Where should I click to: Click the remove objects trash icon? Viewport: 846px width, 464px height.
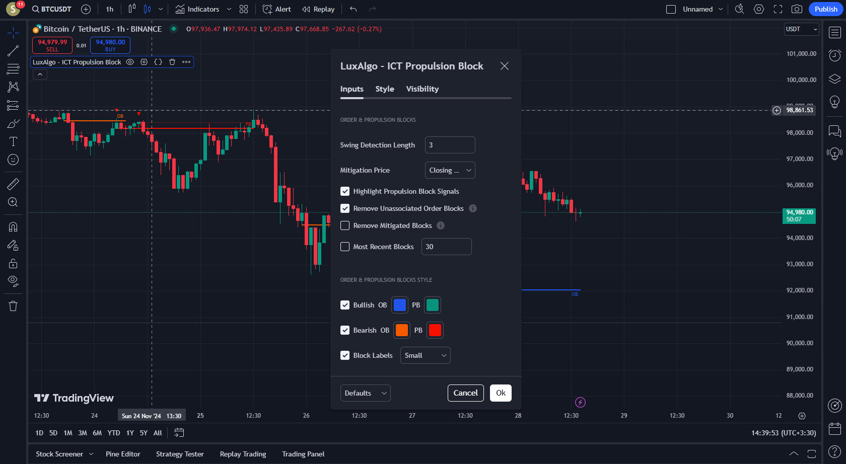(13, 306)
